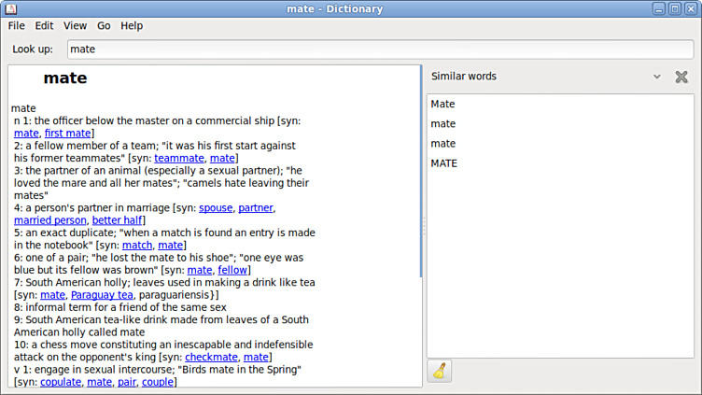Follow the 'teammate' synonym link

178,159
